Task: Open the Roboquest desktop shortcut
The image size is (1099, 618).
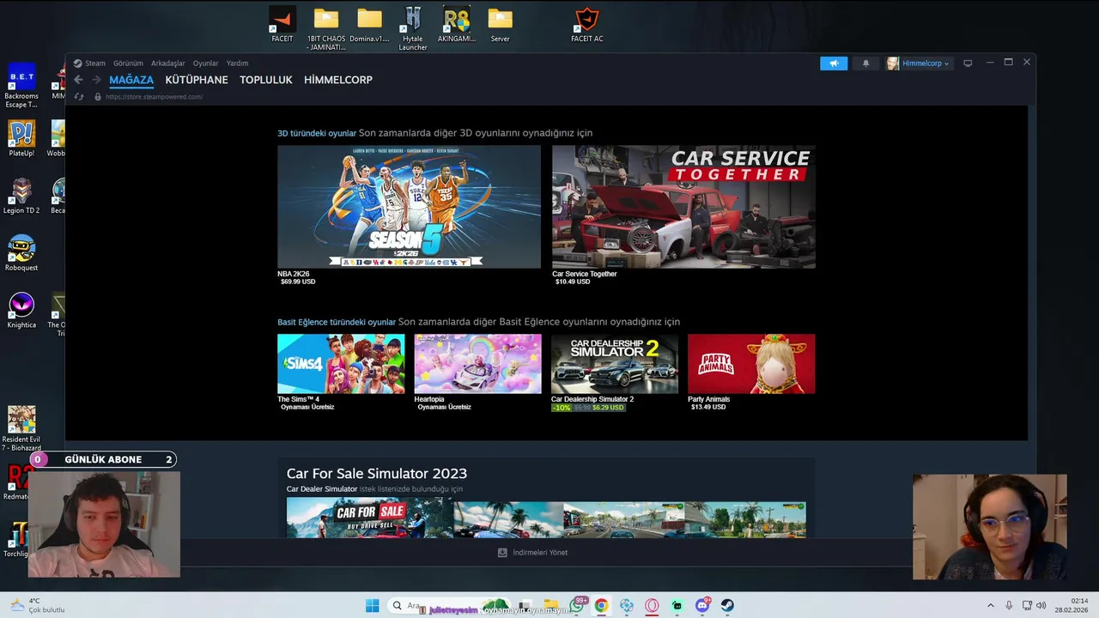Action: coord(21,253)
